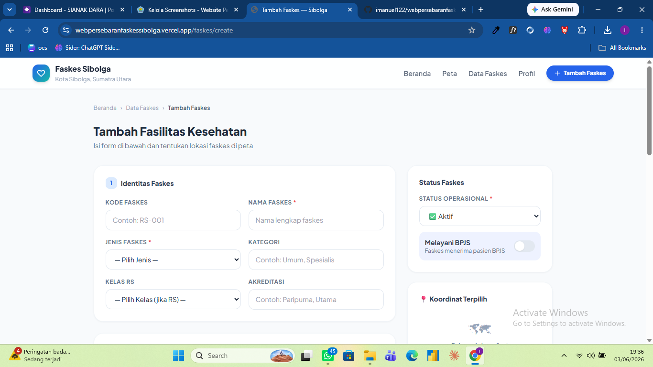Click the Tambah Faskes blue button

point(580,73)
